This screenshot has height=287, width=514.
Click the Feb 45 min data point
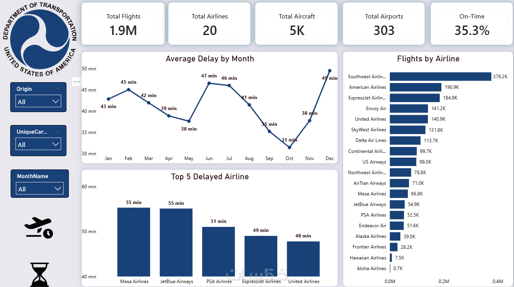129,90
